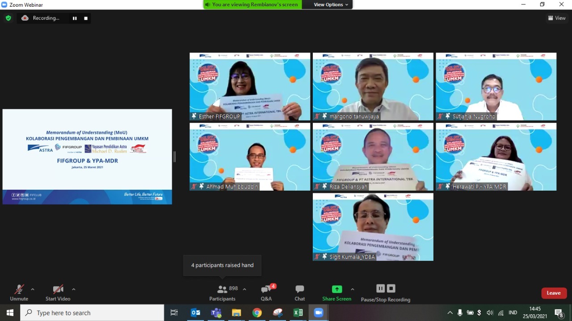Screen dimensions: 572x321
Task: Pause recording using top-left indicator
Action: [x=75, y=18]
